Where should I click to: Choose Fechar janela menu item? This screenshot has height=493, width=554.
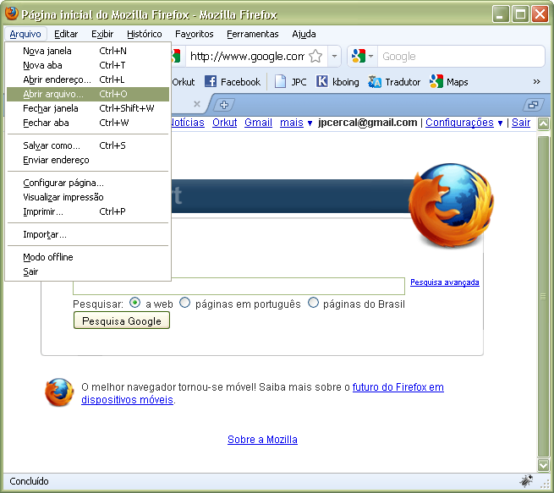coord(88,108)
